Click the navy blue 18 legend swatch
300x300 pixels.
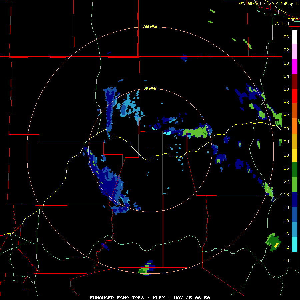(x=294, y=200)
